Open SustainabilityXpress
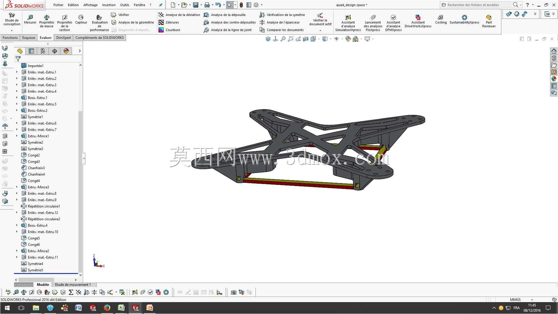Image resolution: width=558 pixels, height=314 pixels. coord(464,19)
